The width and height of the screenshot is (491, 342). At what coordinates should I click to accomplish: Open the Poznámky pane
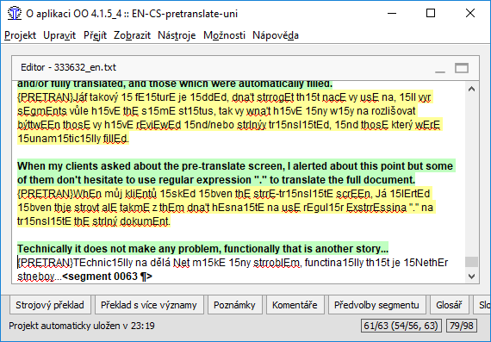235,305
